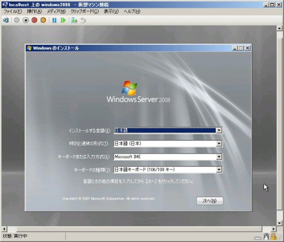Click the orange Save state icon
Viewport: 284px width, 242px height.
[x=43, y=20]
